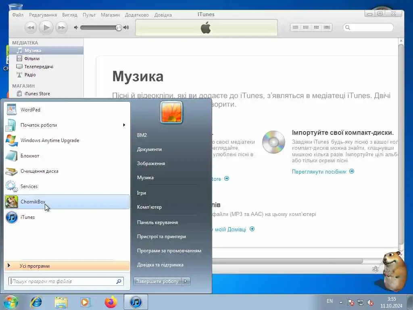The image size is (413, 310).
Task: Open Панель керування
Action: (157, 222)
